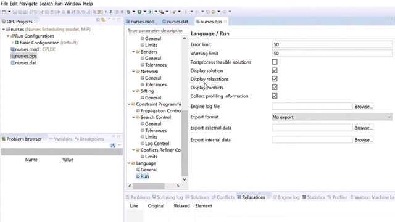This screenshot has height=222, width=395.
Task: Click the nurses.dat file icon in project tree
Action: (x=12, y=63)
